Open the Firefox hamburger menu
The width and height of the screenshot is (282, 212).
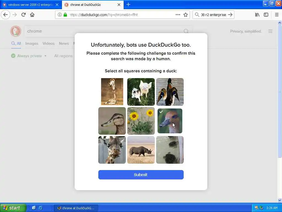(x=276, y=15)
